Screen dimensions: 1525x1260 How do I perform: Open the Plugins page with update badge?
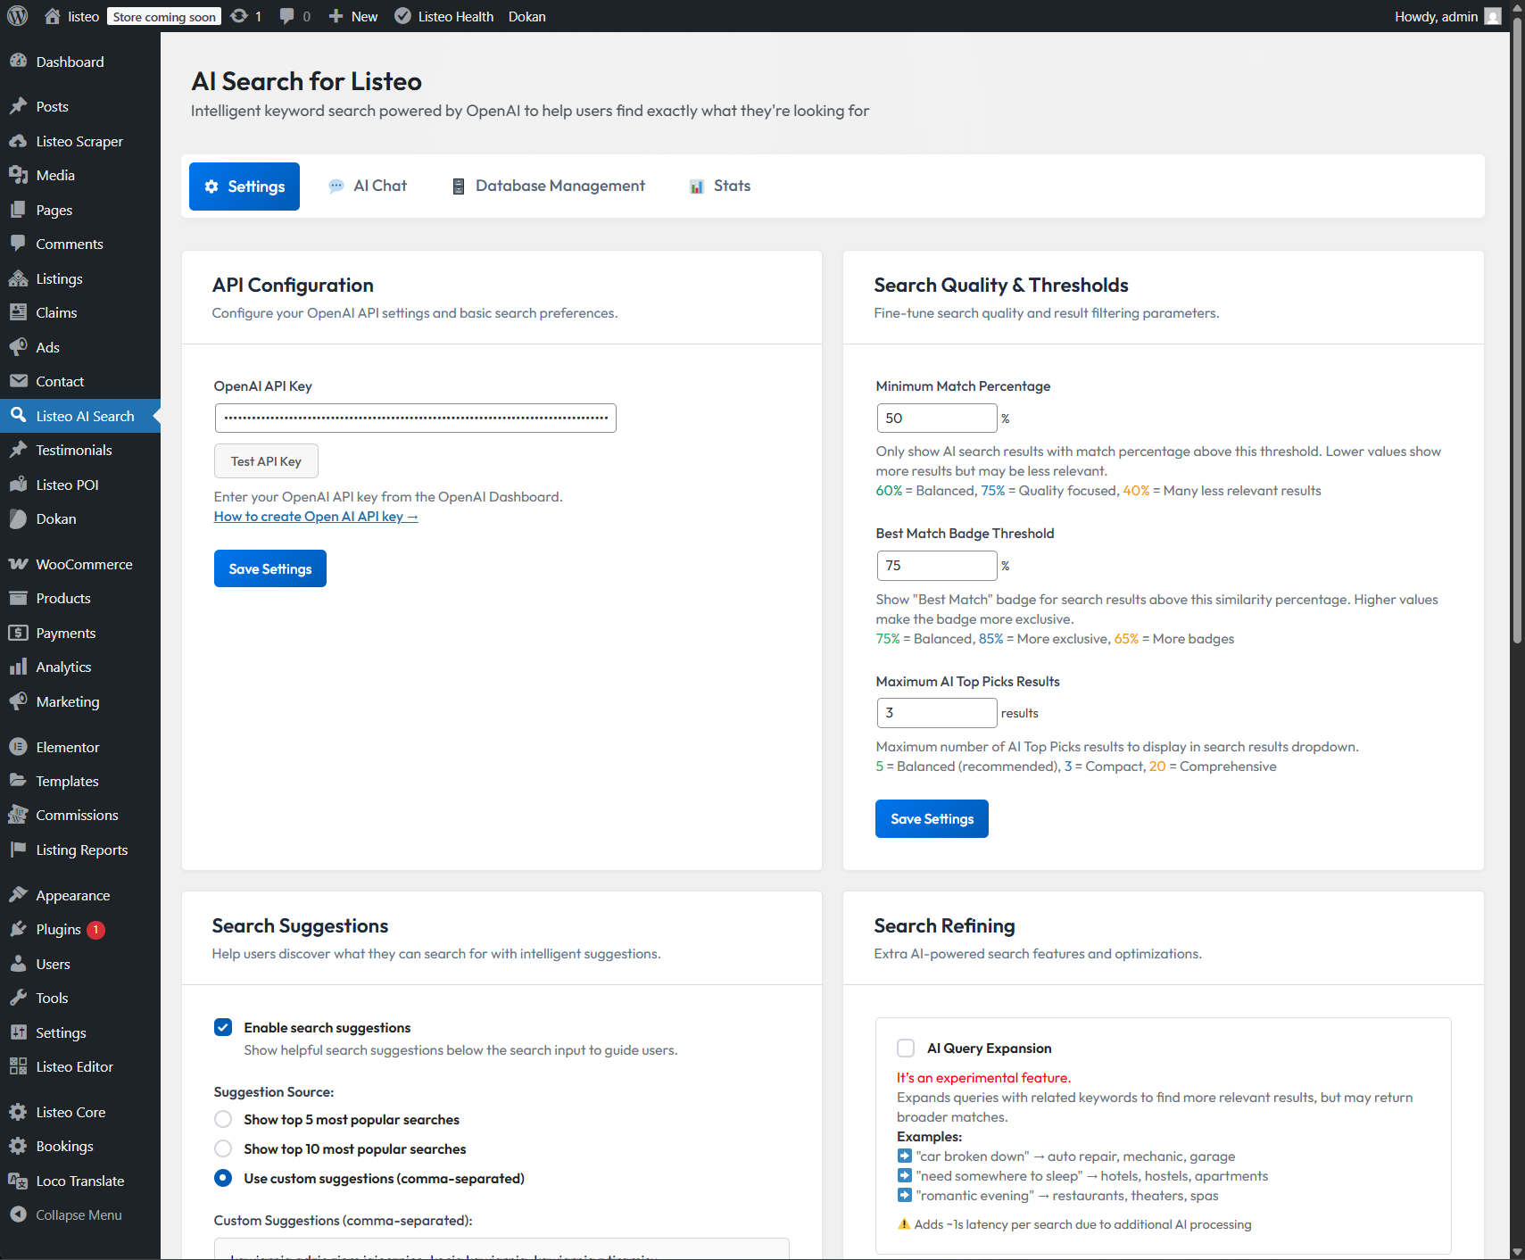[x=59, y=930]
